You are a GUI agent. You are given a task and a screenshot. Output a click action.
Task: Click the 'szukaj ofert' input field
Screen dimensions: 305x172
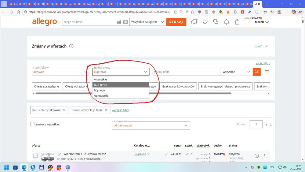pos(186,72)
